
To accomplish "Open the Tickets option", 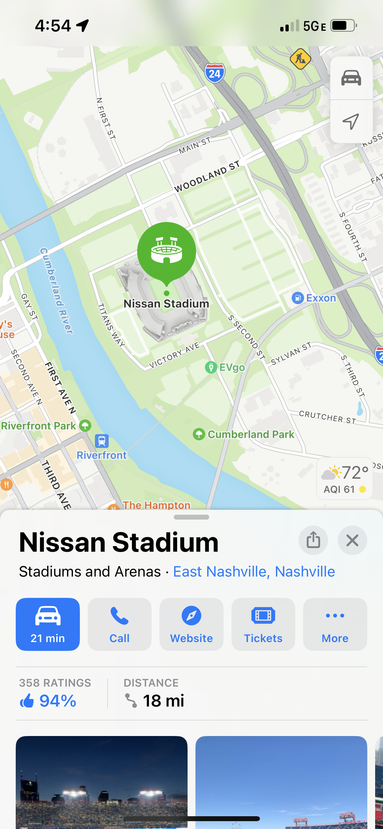I will click(263, 624).
